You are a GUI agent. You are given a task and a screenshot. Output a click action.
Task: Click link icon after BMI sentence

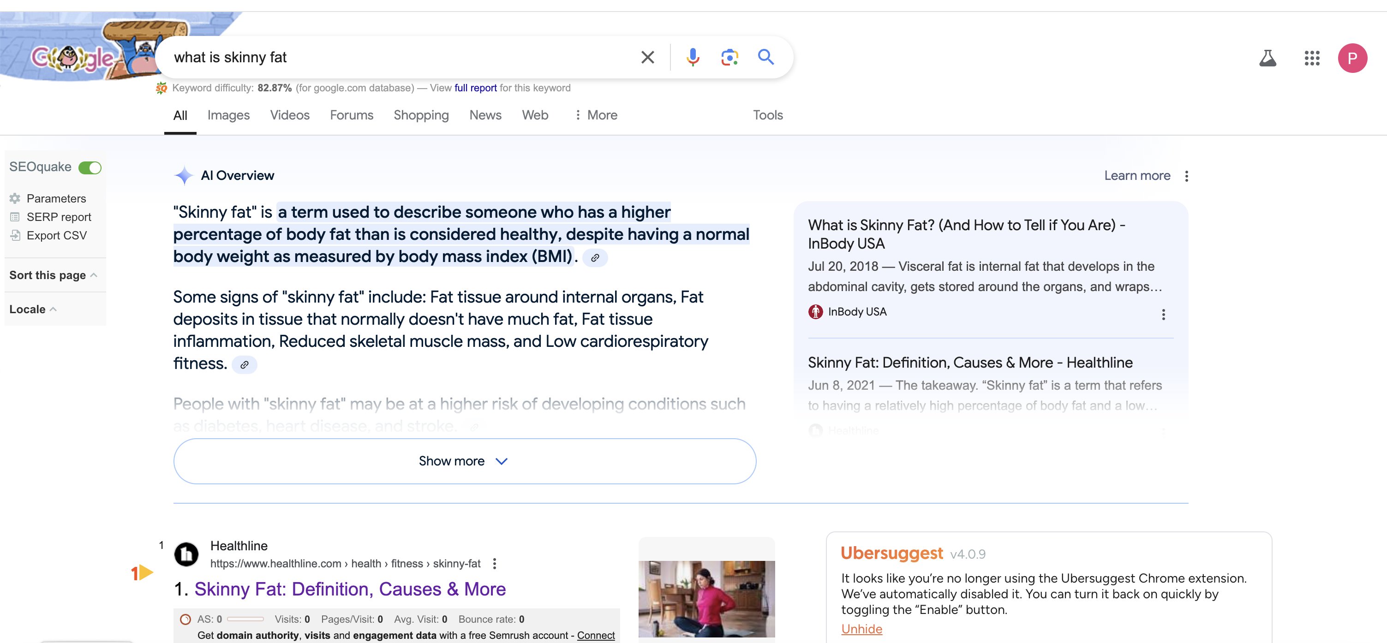[595, 258]
